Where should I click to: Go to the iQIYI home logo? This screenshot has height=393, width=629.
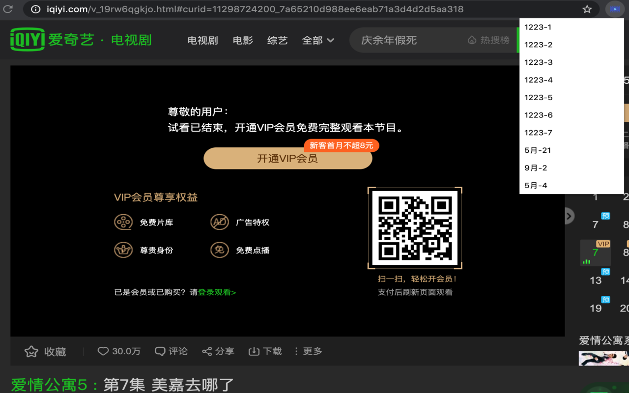(28, 40)
